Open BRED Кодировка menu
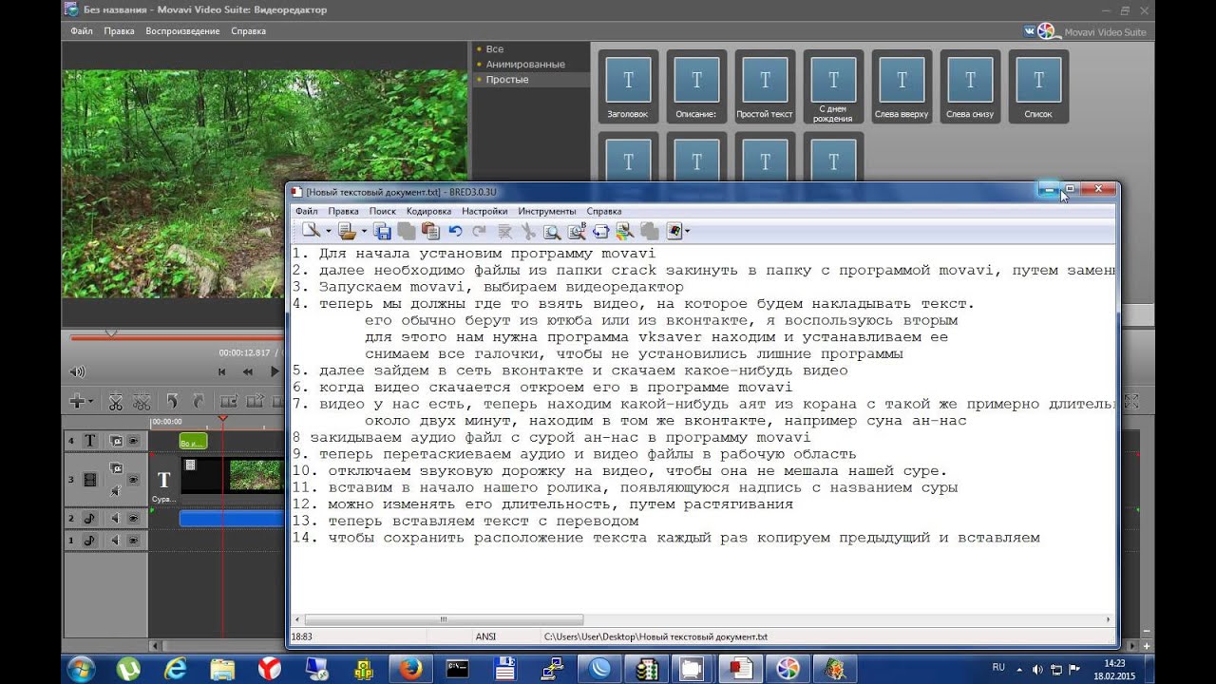 coord(428,211)
